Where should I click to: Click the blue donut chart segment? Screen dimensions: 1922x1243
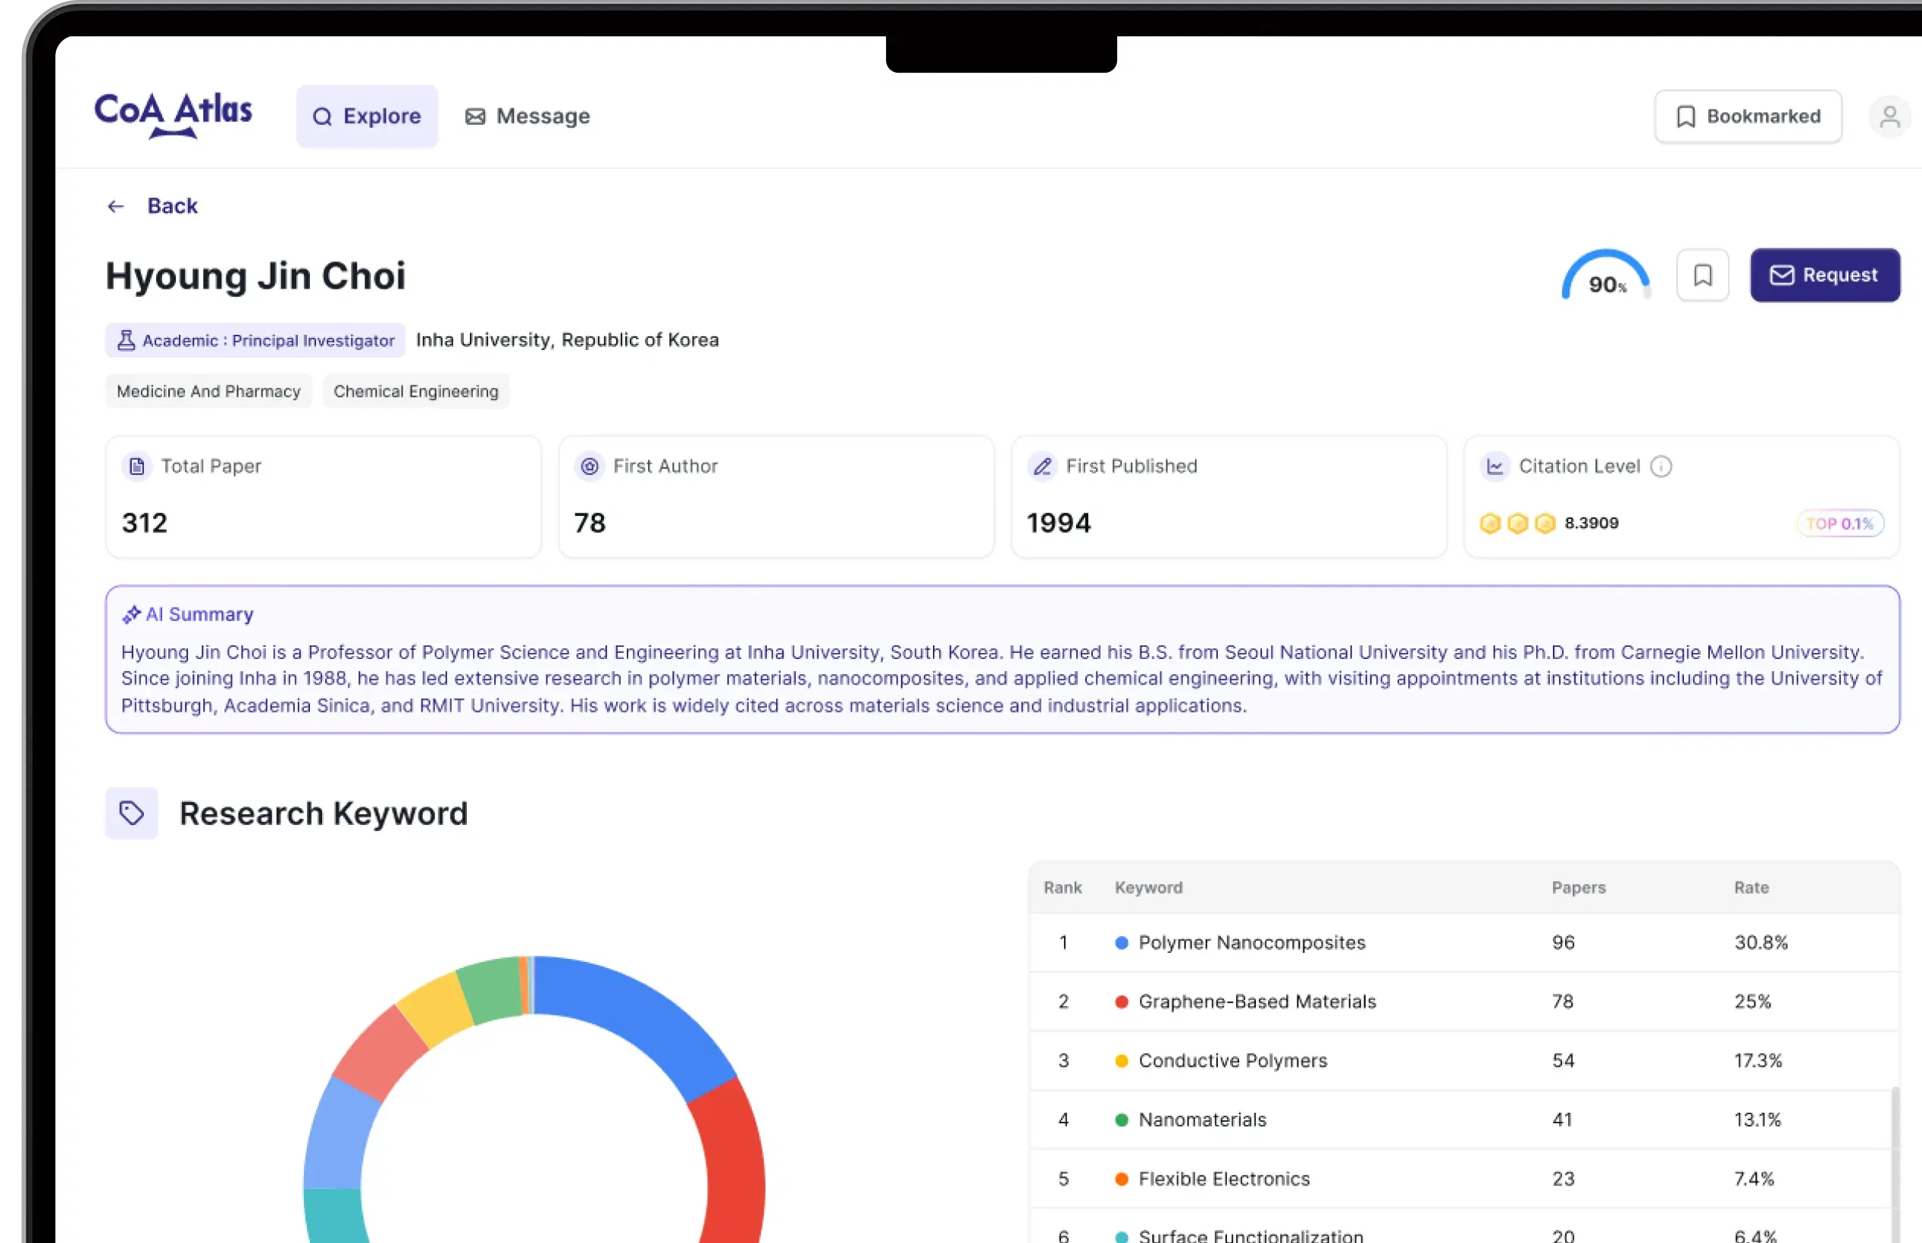click(646, 1017)
